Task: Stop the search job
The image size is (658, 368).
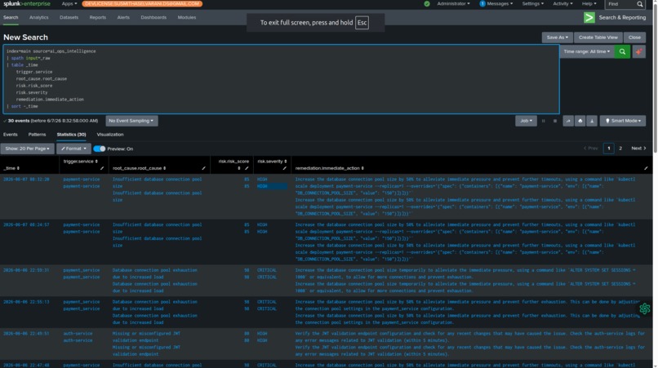Action: coord(555,121)
